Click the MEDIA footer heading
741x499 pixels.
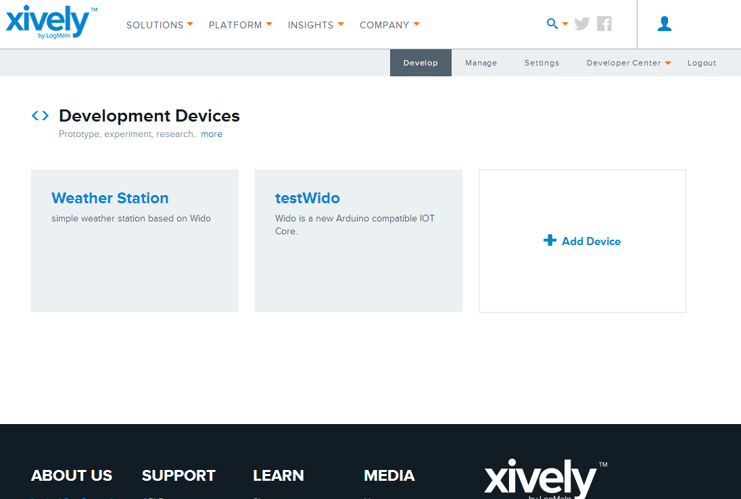coord(389,475)
